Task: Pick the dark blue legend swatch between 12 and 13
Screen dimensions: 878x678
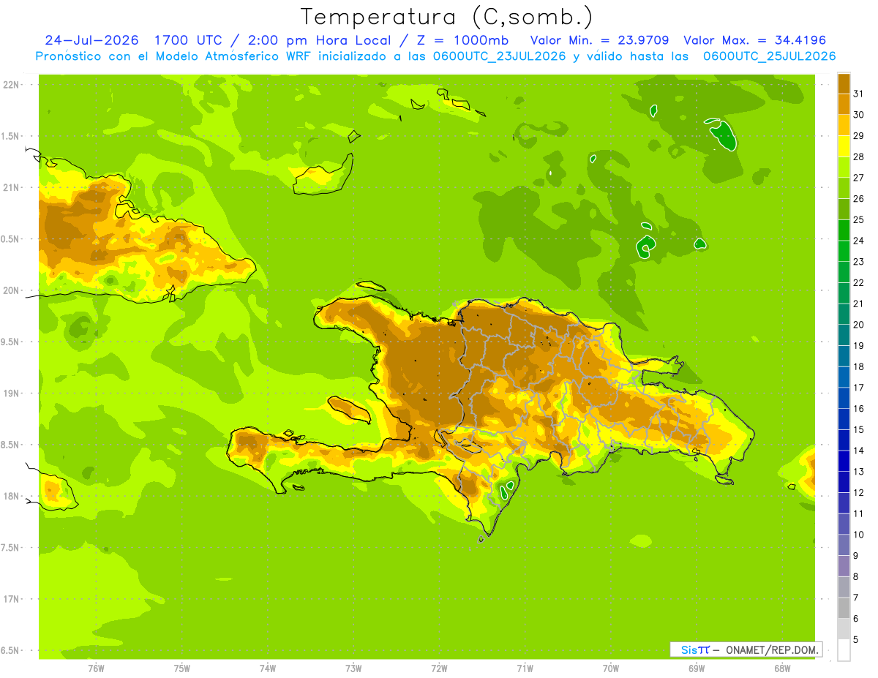Action: pos(844,482)
